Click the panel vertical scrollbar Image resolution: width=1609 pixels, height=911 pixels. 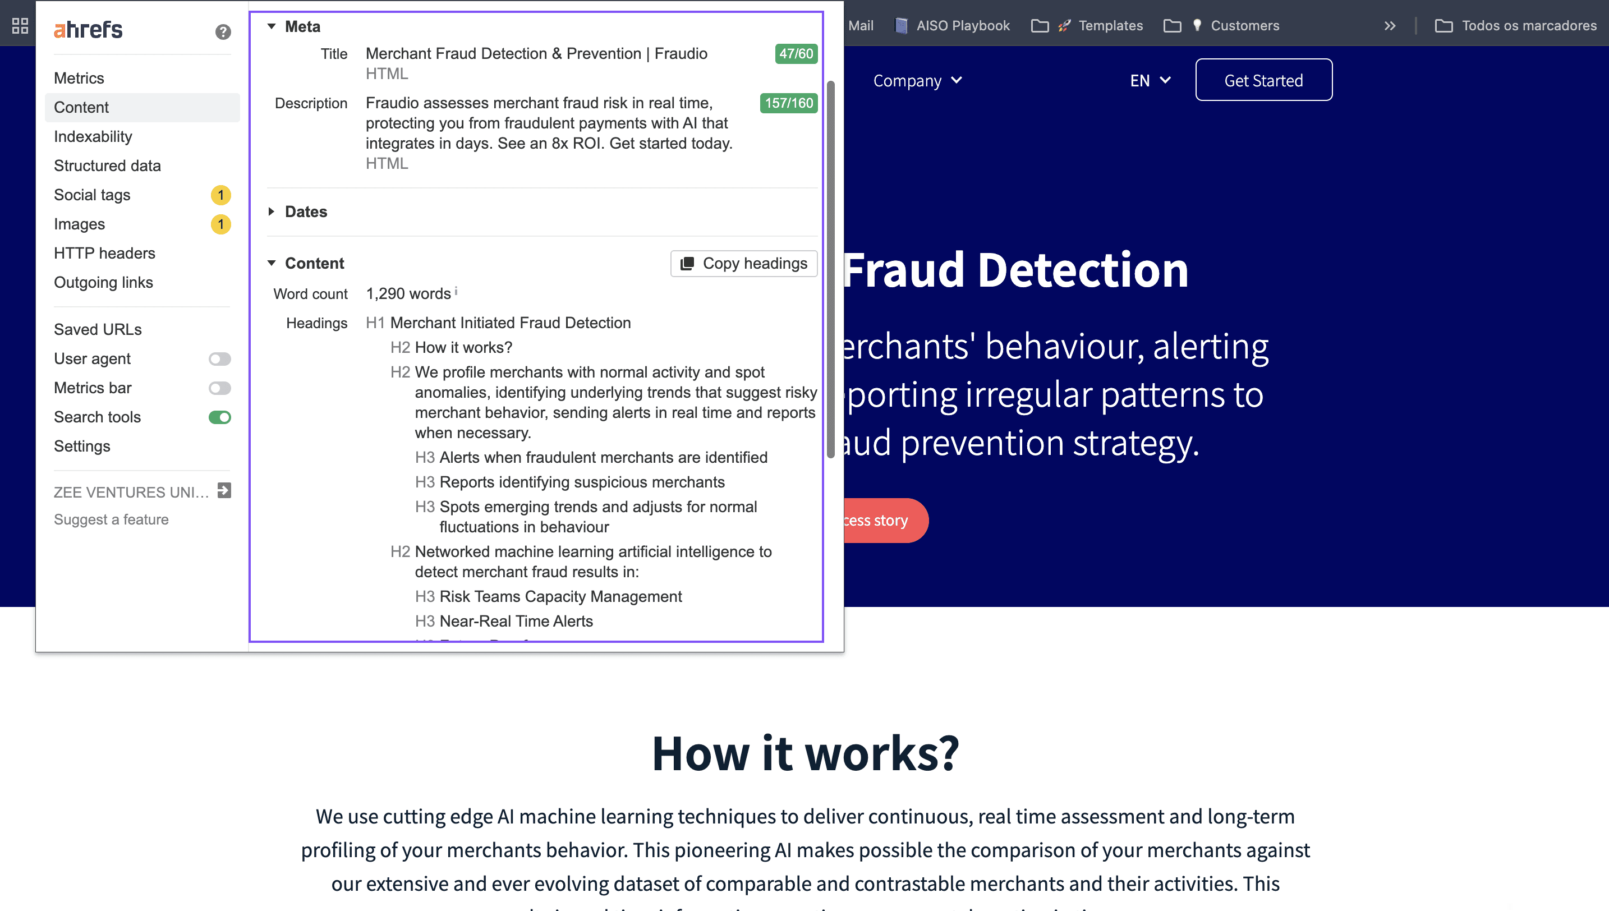tap(831, 269)
